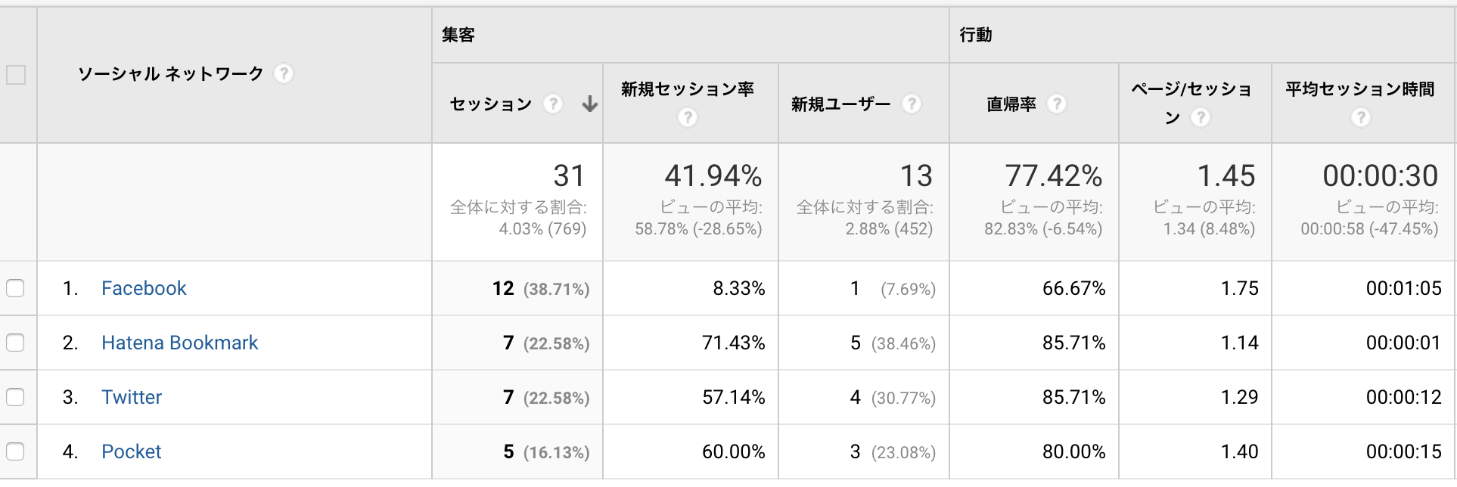Click the 新規ユーザー help icon
1457x487 pixels.
tap(912, 104)
